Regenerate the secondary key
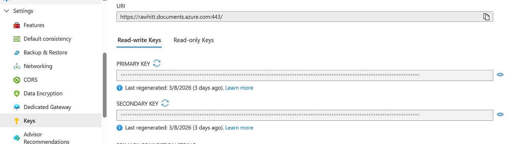 coord(165,103)
